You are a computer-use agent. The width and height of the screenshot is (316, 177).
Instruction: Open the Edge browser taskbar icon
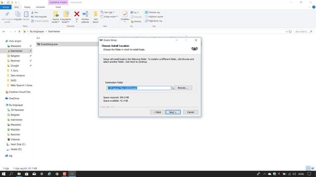(x=49, y=174)
